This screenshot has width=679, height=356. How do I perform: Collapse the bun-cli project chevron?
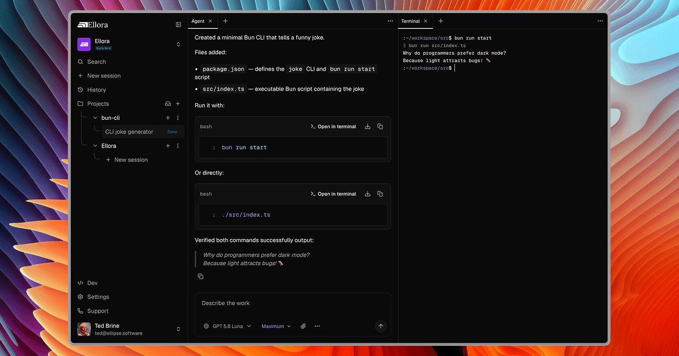pyautogui.click(x=95, y=118)
